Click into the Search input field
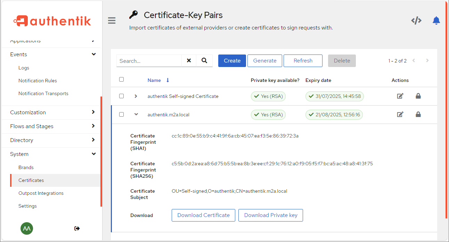This screenshot has height=242, width=449. pyautogui.click(x=149, y=61)
